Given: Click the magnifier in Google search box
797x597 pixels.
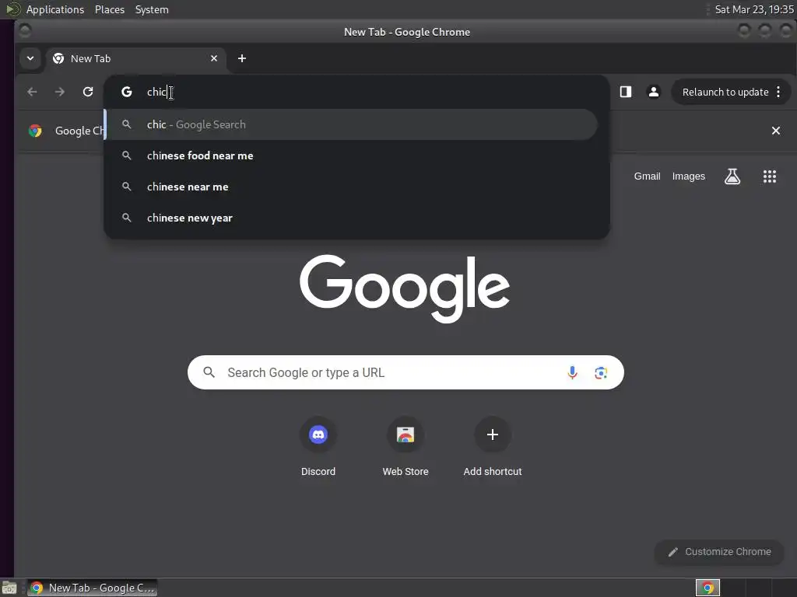Looking at the screenshot, I should pyautogui.click(x=209, y=372).
